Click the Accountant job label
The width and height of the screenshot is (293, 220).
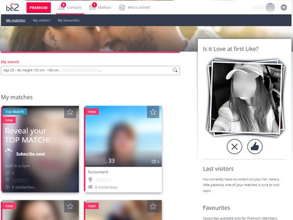(98, 172)
